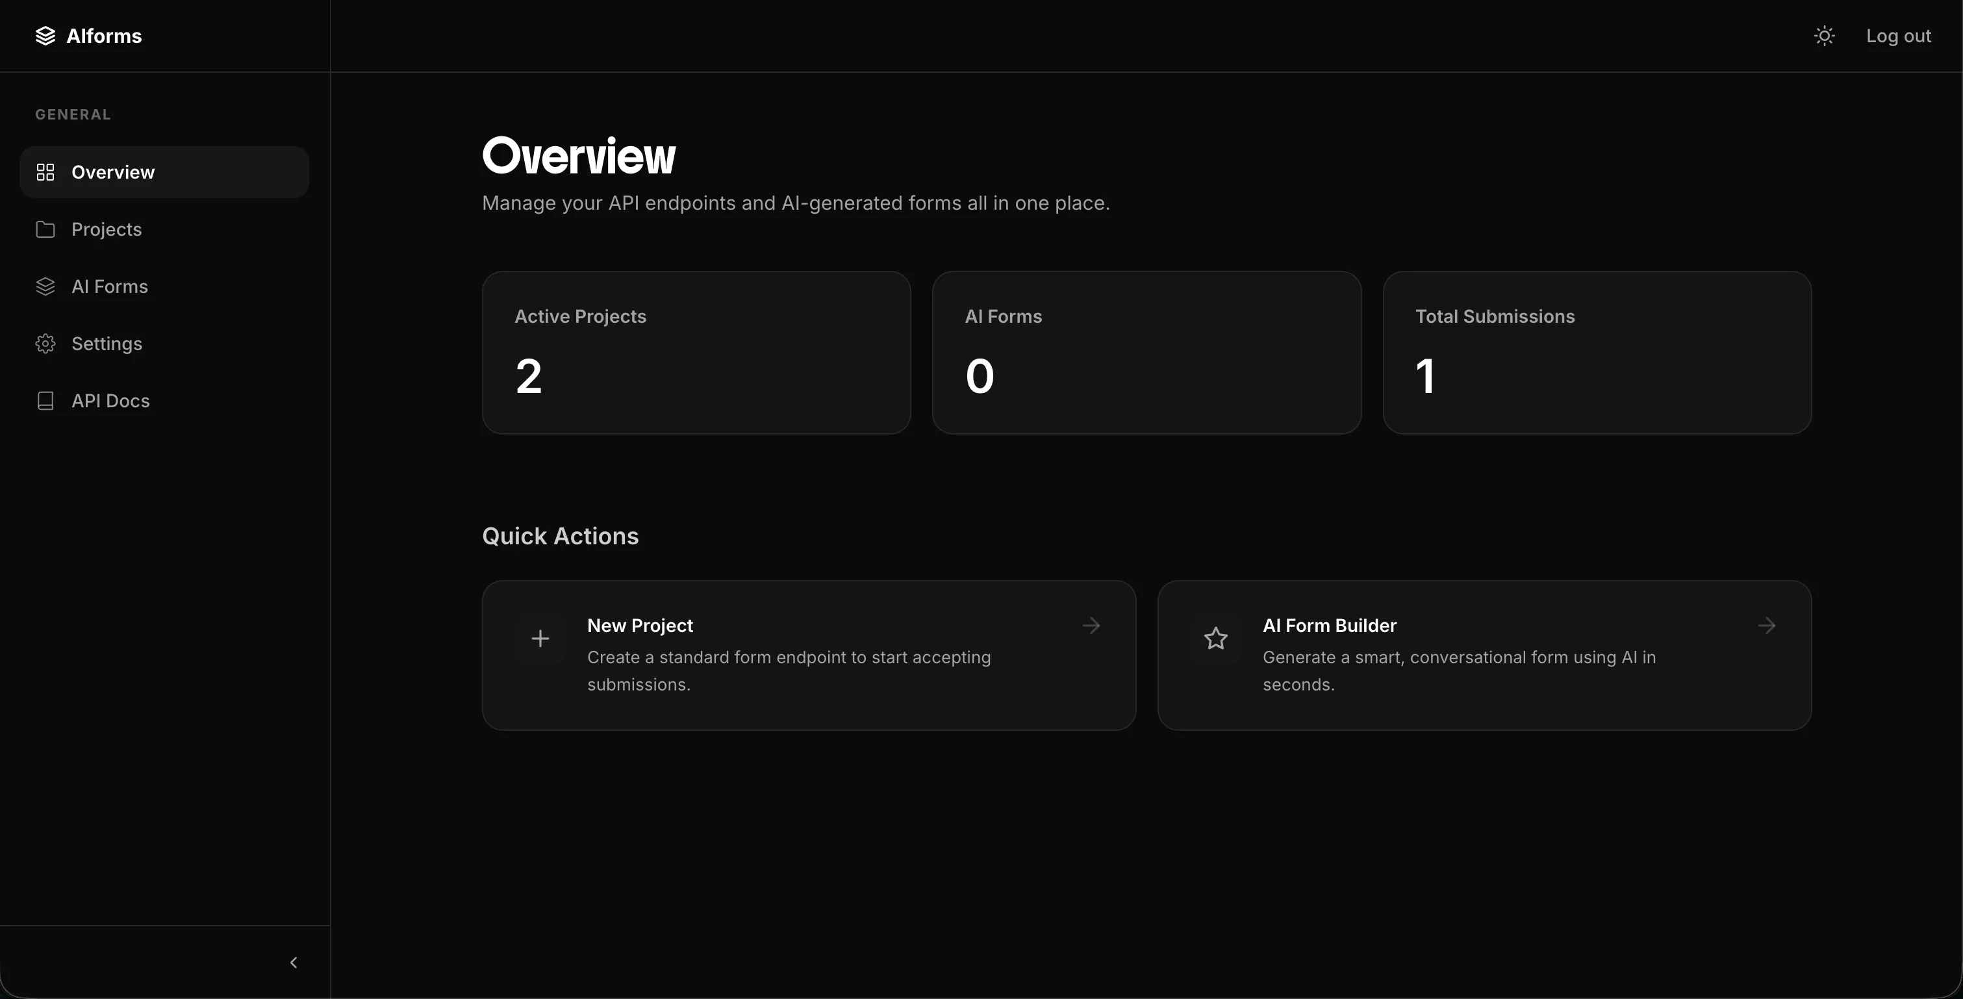Click the AIforms stacked-layers logo icon
The height and width of the screenshot is (999, 1963).
[45, 36]
